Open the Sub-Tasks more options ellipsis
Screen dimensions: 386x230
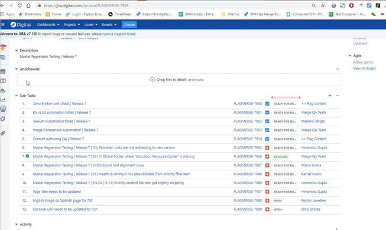point(338,96)
